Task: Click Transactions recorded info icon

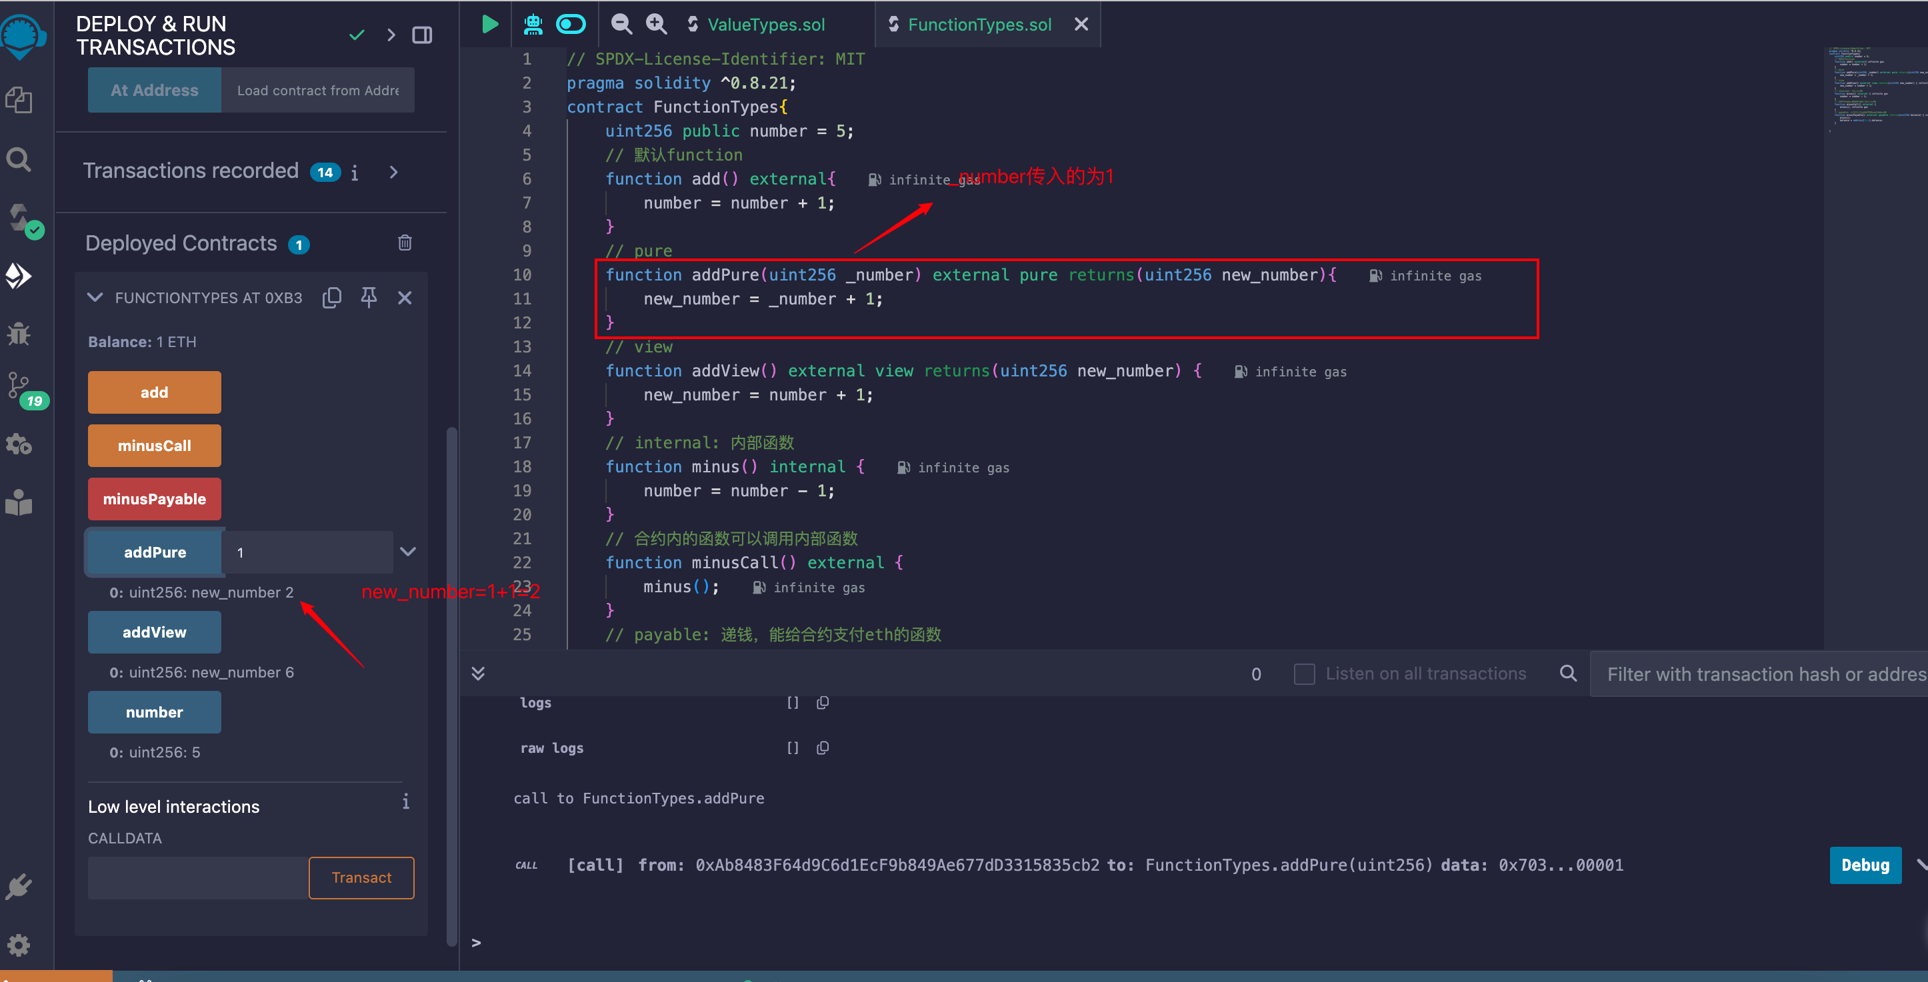Action: click(x=355, y=173)
